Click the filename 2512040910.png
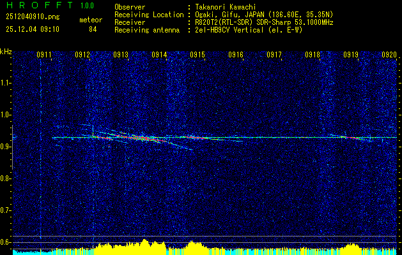The width and height of the screenshot is (402, 255). pyautogui.click(x=33, y=17)
